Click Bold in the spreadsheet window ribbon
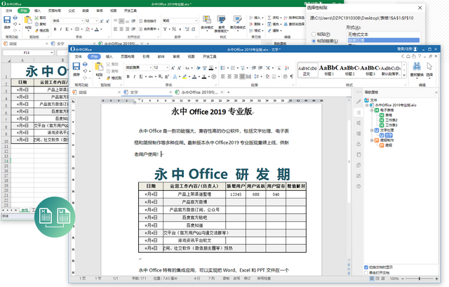The image size is (449, 287). click(x=55, y=29)
